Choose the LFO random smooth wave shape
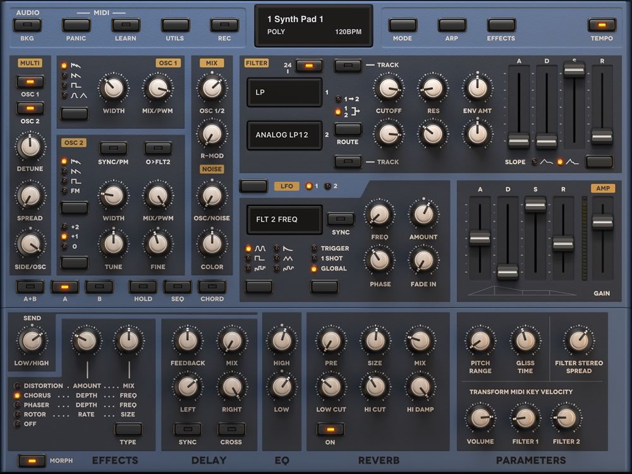The width and height of the screenshot is (632, 474). point(288,269)
